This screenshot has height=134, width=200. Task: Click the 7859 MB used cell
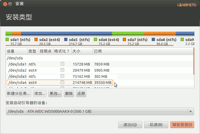102,64
